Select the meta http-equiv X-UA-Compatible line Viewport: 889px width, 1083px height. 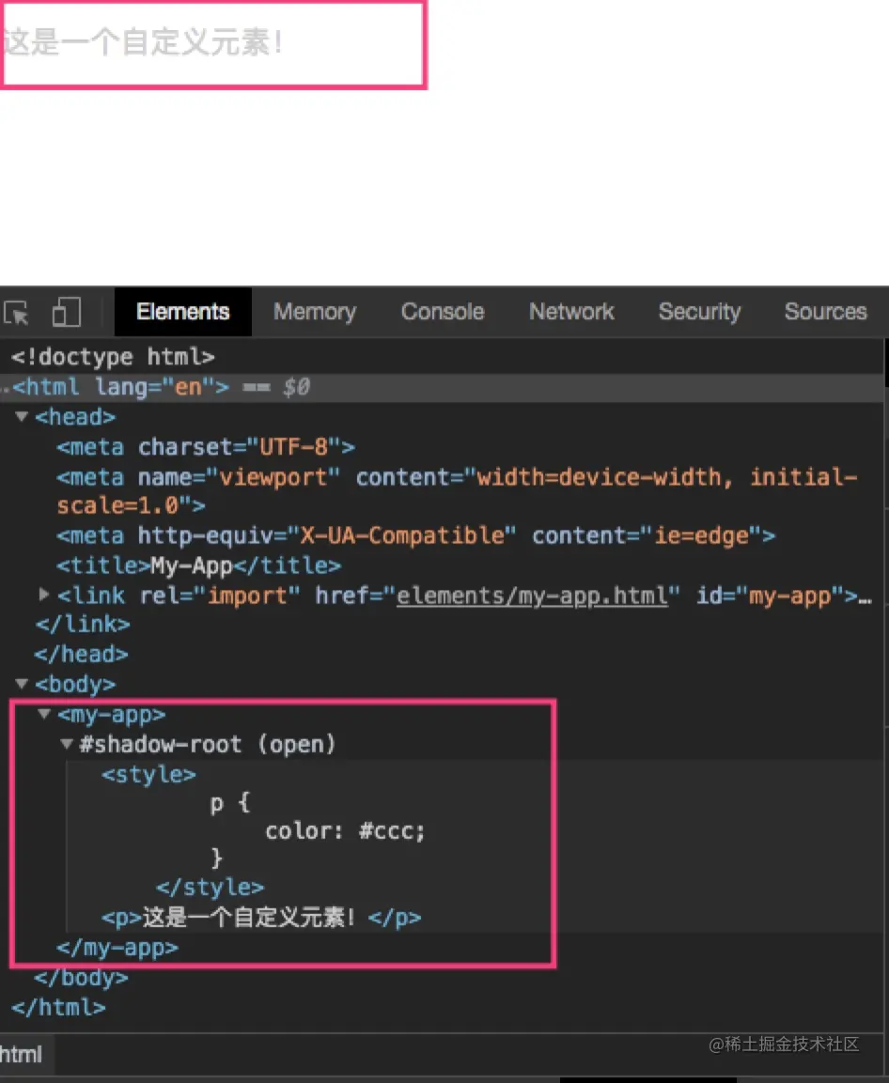coord(416,535)
